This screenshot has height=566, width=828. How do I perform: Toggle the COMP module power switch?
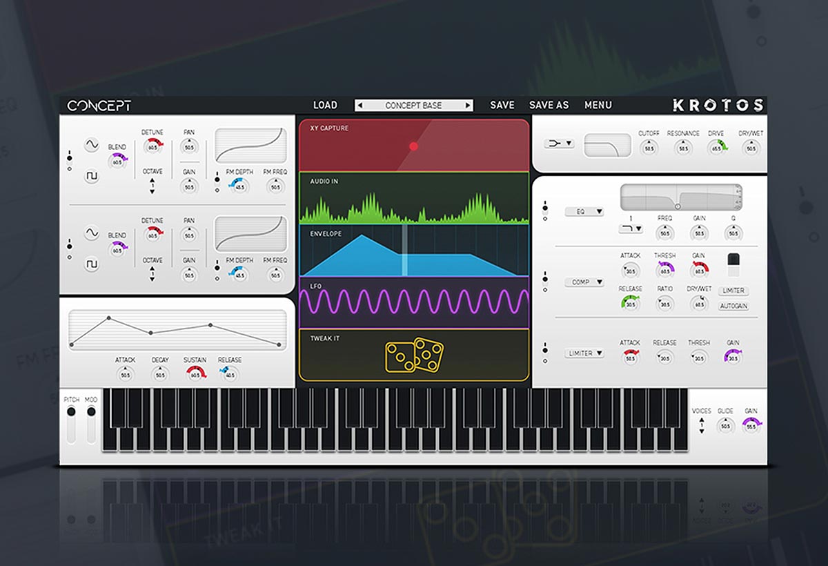[x=545, y=281]
